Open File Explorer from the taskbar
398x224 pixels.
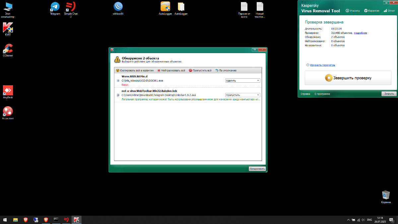15,220
